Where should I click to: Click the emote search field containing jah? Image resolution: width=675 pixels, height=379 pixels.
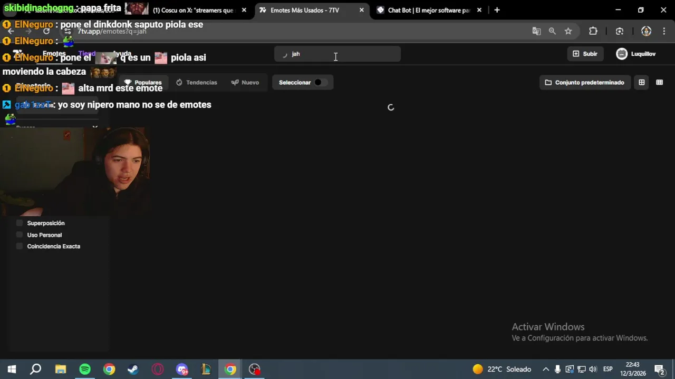point(337,54)
